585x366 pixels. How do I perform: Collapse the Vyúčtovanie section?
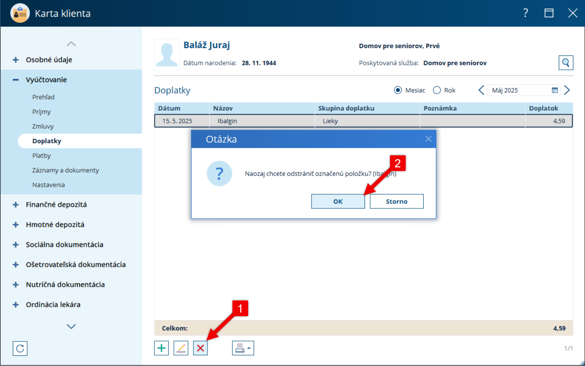[x=16, y=80]
